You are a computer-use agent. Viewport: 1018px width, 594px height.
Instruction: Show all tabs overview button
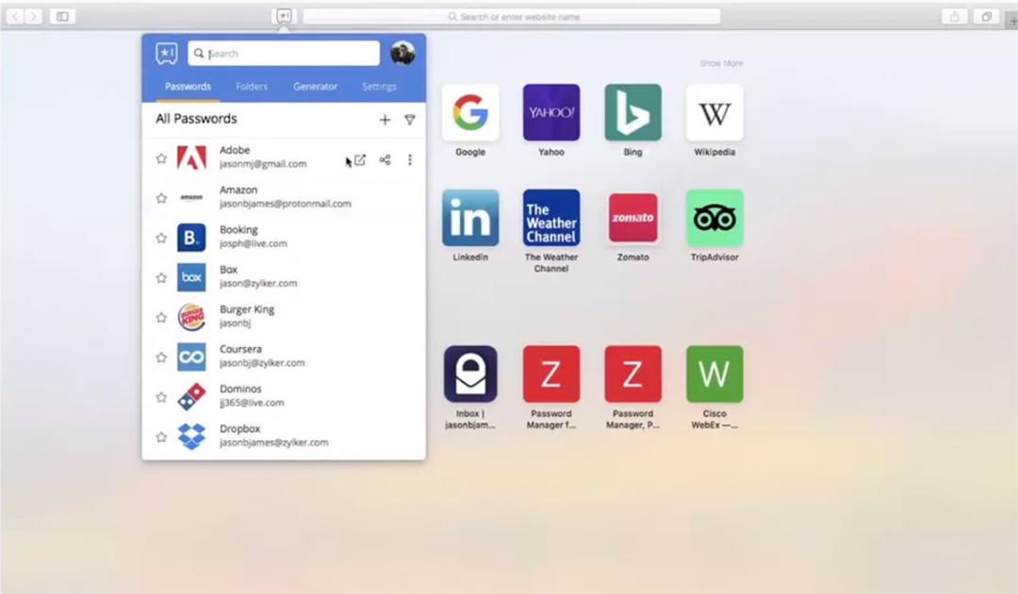[x=986, y=16]
